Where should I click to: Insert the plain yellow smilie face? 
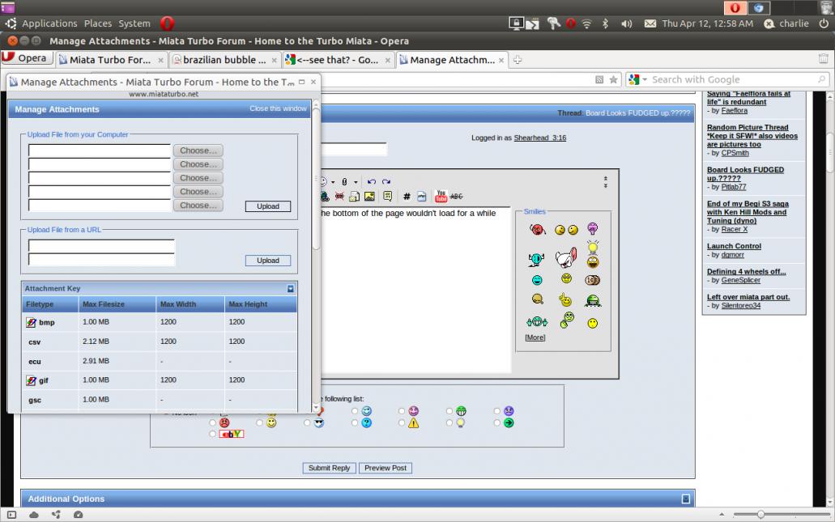[x=592, y=323]
